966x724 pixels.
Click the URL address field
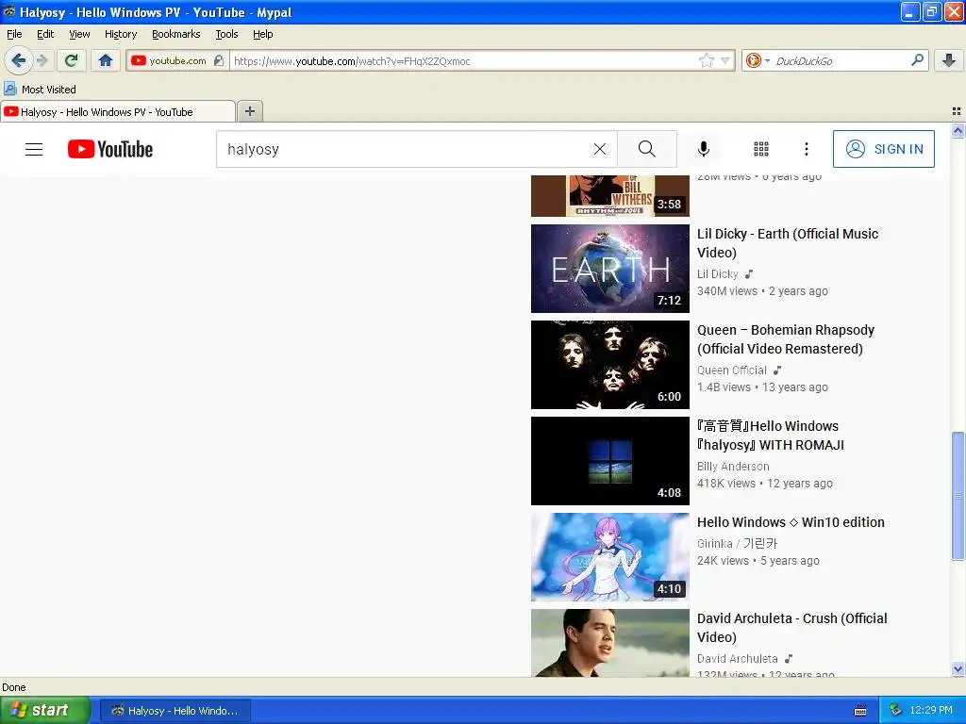(x=465, y=60)
